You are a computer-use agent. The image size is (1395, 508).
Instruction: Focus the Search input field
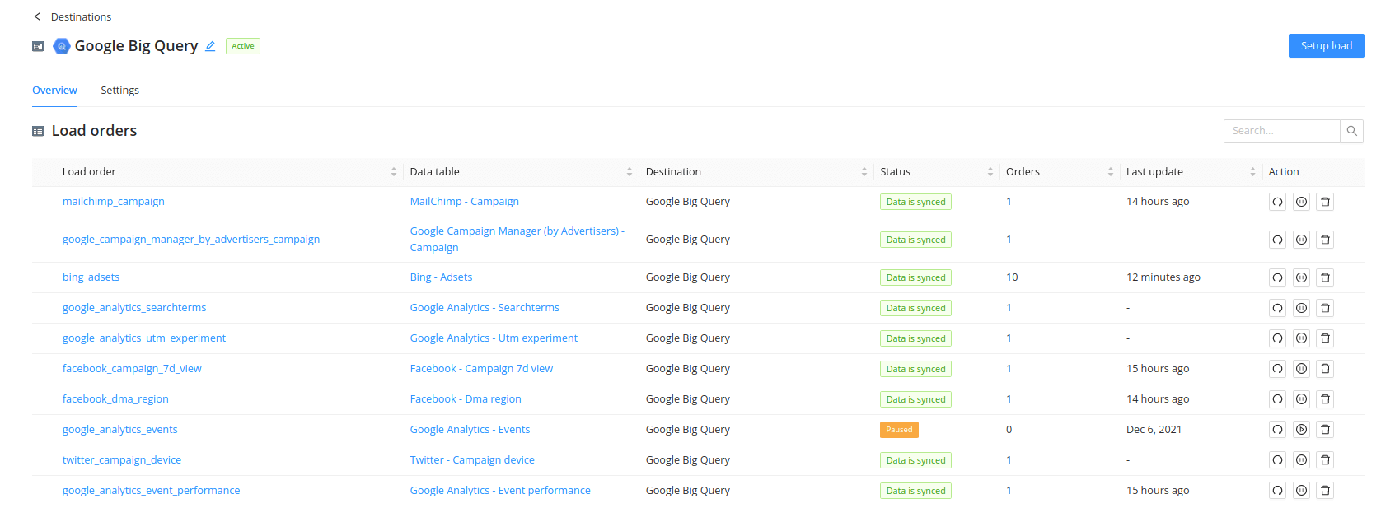tap(1282, 131)
